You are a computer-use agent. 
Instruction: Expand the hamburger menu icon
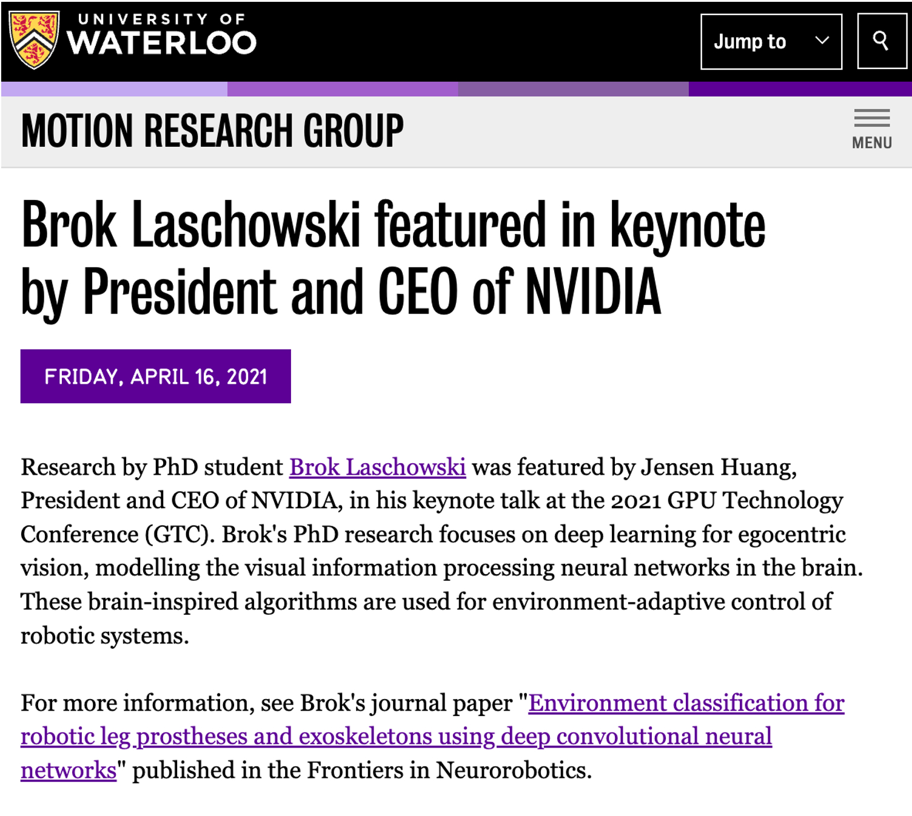tap(871, 118)
